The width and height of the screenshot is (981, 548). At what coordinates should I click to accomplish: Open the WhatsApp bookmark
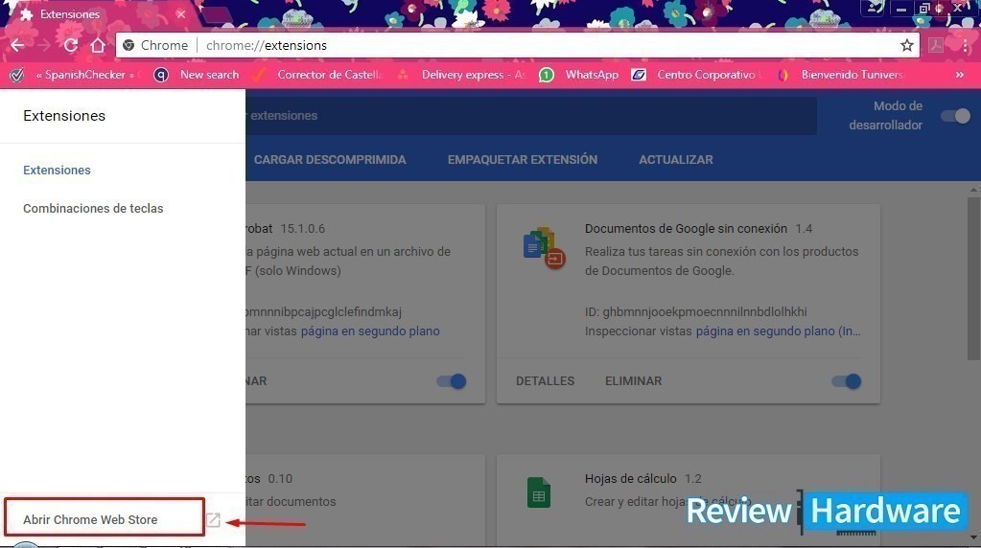point(579,75)
